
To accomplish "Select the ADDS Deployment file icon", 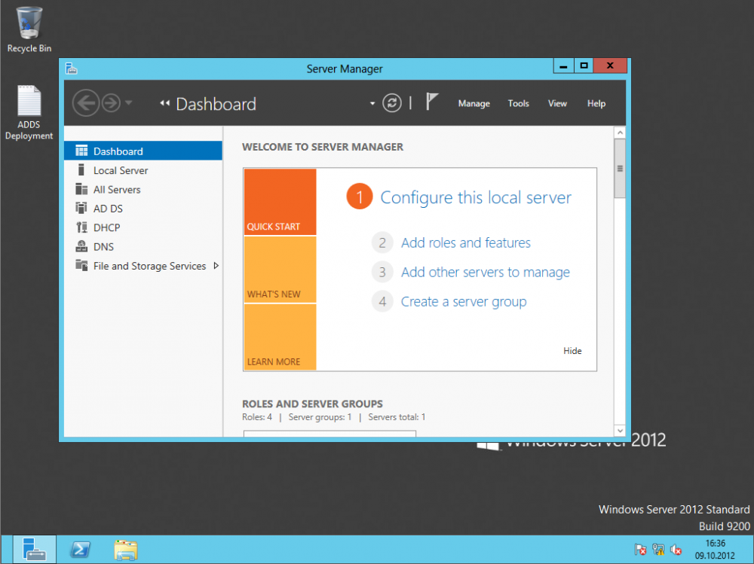I will point(29,112).
